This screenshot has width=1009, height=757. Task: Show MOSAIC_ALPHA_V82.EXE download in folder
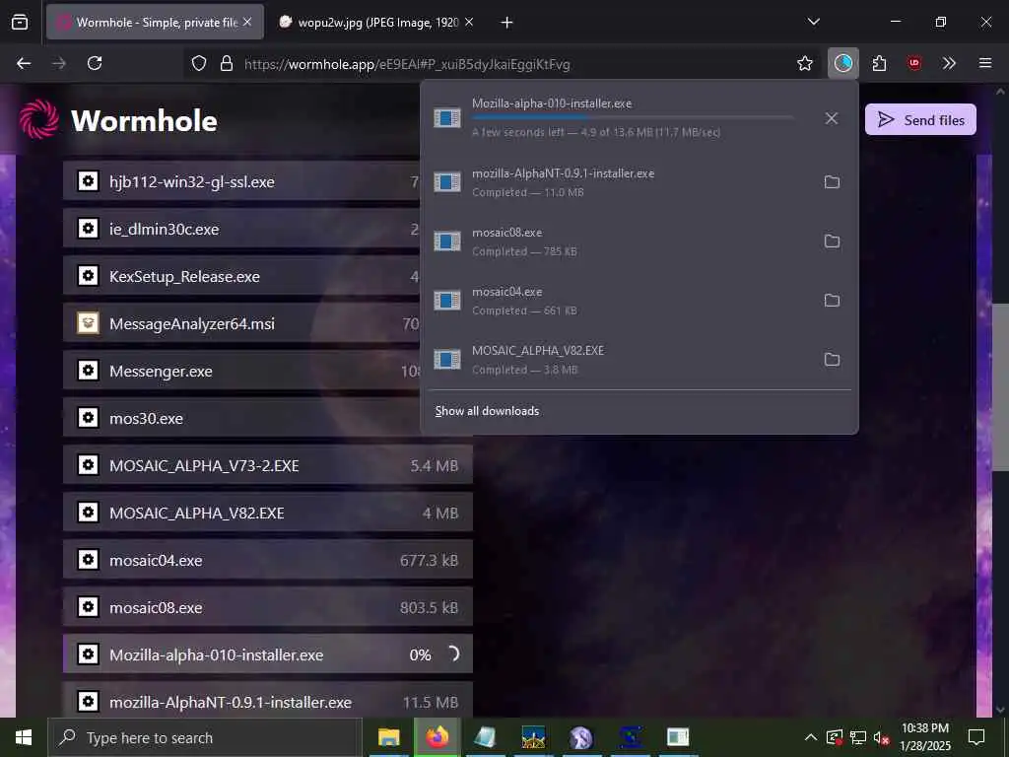(832, 359)
